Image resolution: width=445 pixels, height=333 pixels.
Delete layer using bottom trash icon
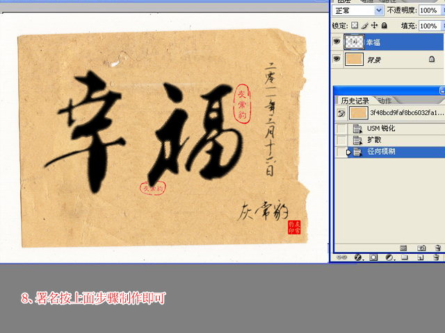(435, 257)
